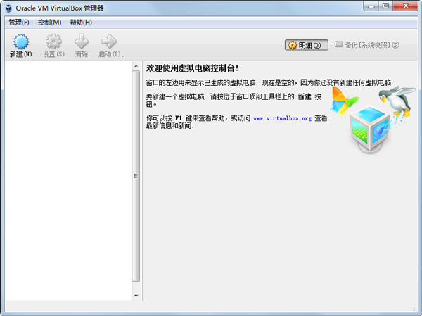
Task: Switch to the 明细 (Details) view
Action: [x=307, y=45]
